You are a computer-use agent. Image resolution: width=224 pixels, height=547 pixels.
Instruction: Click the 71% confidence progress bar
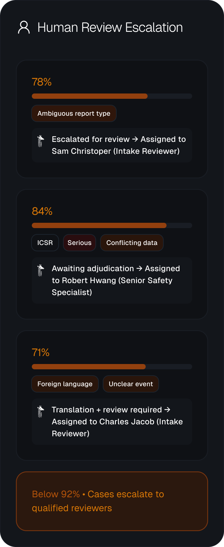tap(112, 367)
